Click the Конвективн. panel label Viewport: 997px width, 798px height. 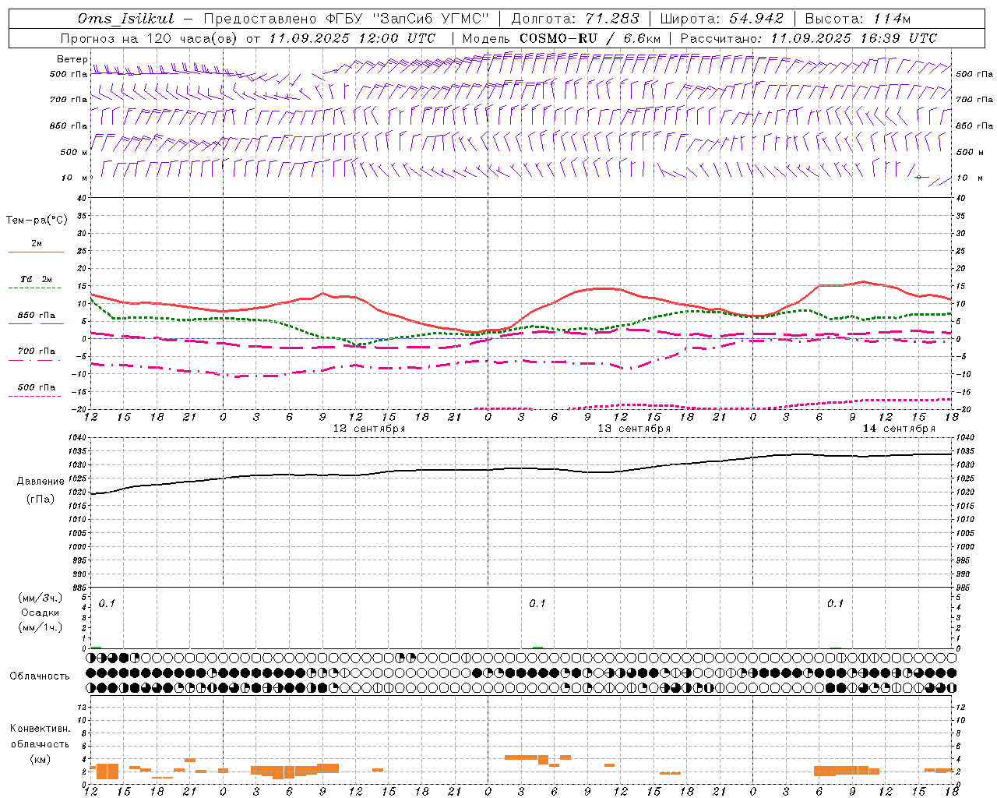(x=40, y=729)
